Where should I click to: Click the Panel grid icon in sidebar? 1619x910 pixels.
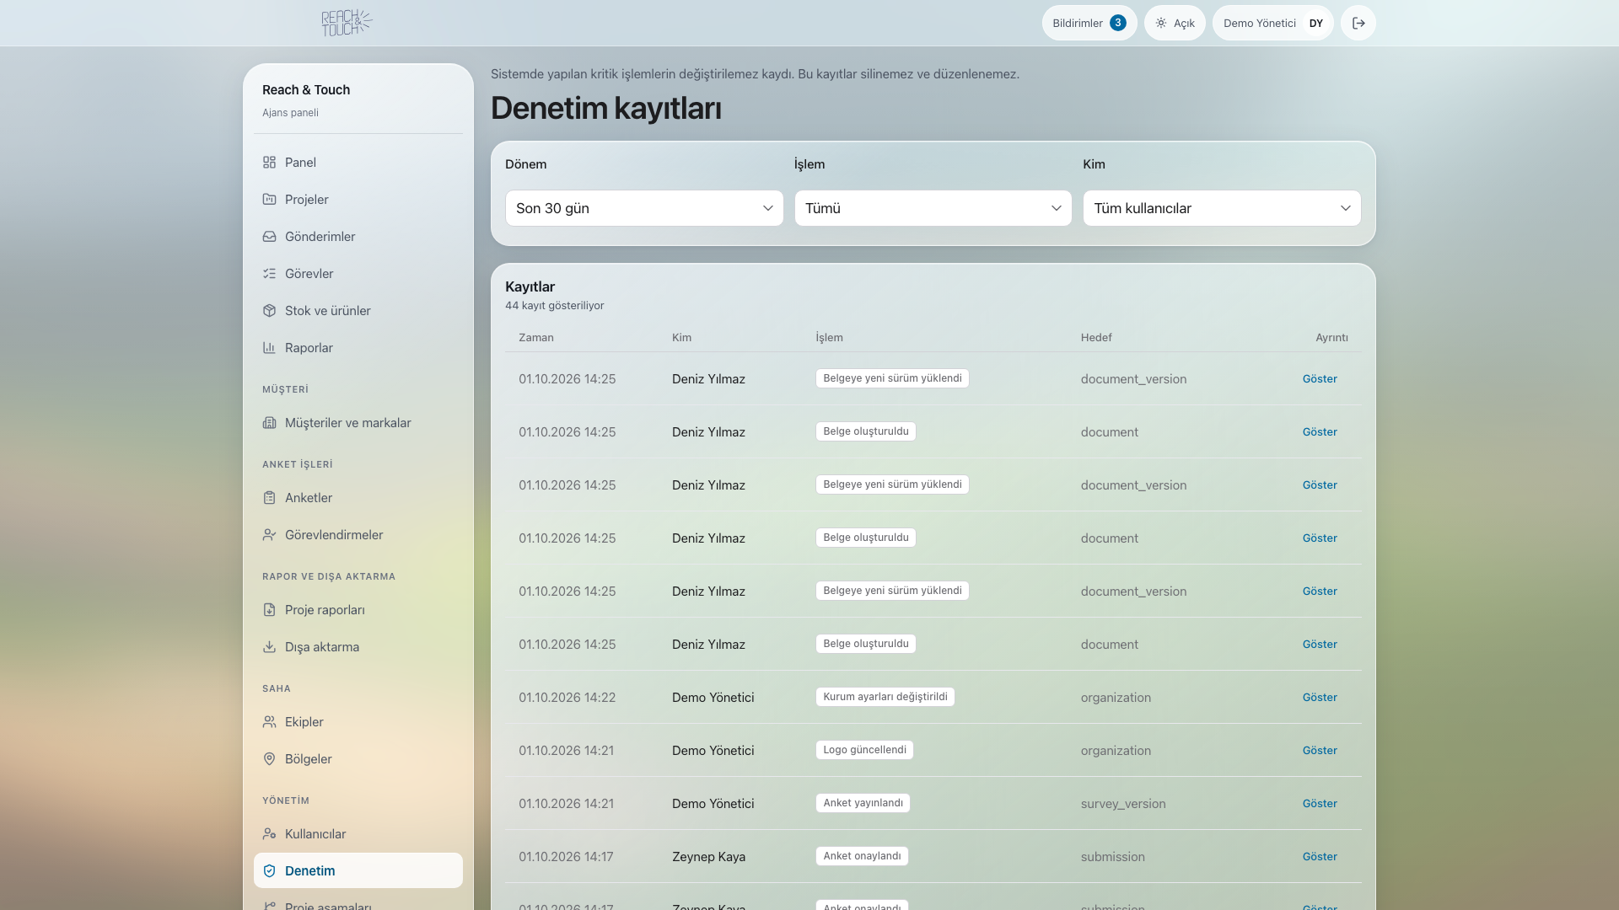[269, 163]
